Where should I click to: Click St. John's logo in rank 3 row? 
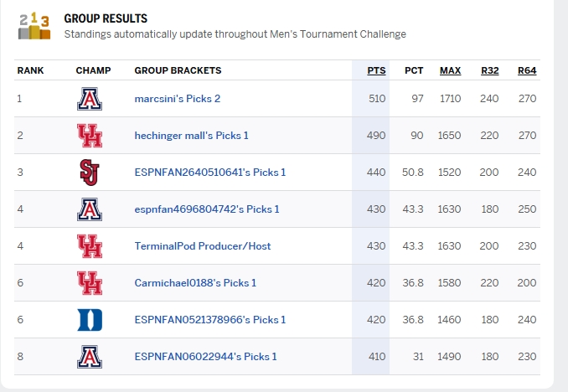(x=89, y=173)
